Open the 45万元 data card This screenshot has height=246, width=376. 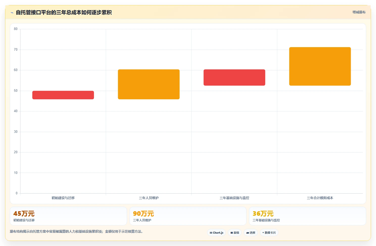click(x=68, y=216)
